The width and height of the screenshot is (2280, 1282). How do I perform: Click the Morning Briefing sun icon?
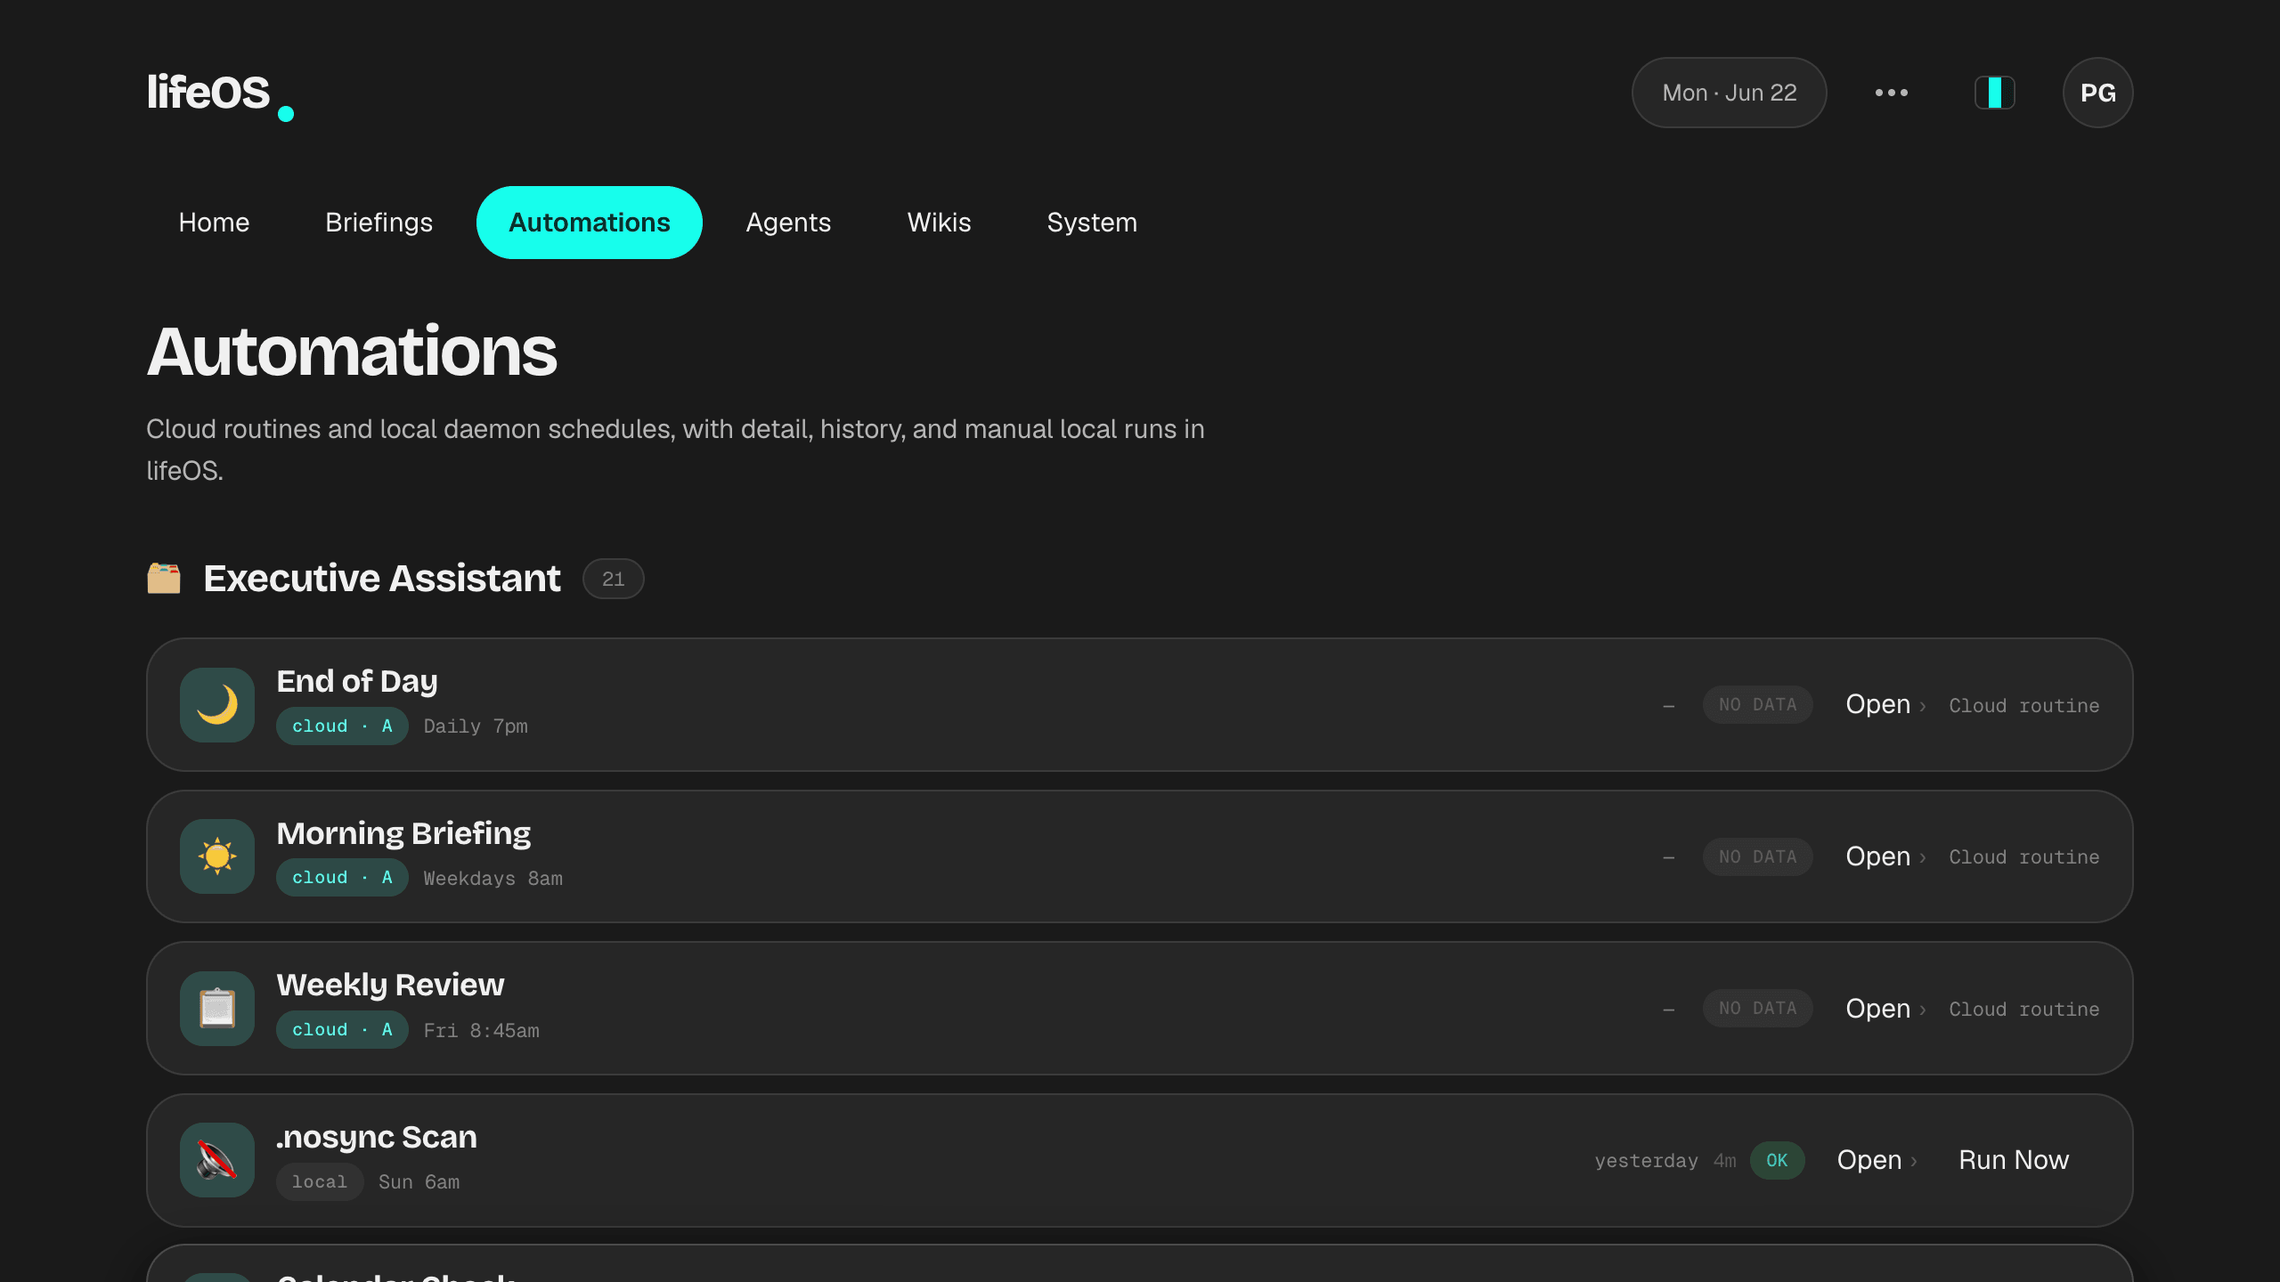click(217, 856)
